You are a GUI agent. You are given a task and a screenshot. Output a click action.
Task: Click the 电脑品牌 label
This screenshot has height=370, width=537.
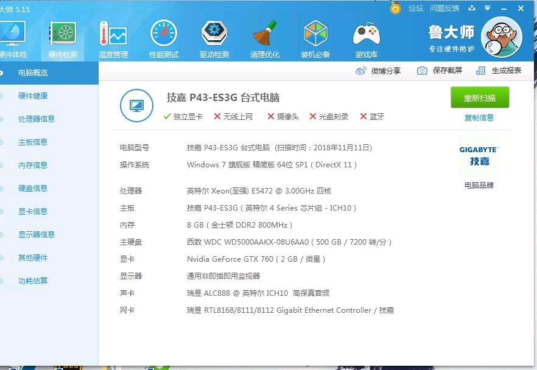tap(479, 186)
